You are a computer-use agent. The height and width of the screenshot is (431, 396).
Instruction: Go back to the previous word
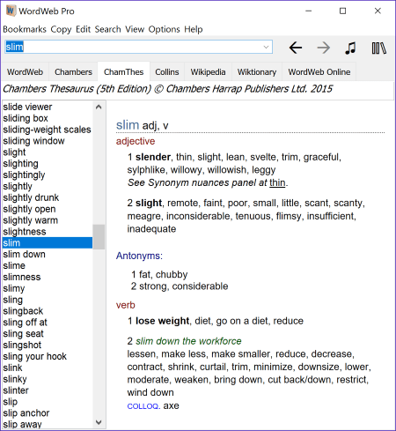tap(296, 48)
